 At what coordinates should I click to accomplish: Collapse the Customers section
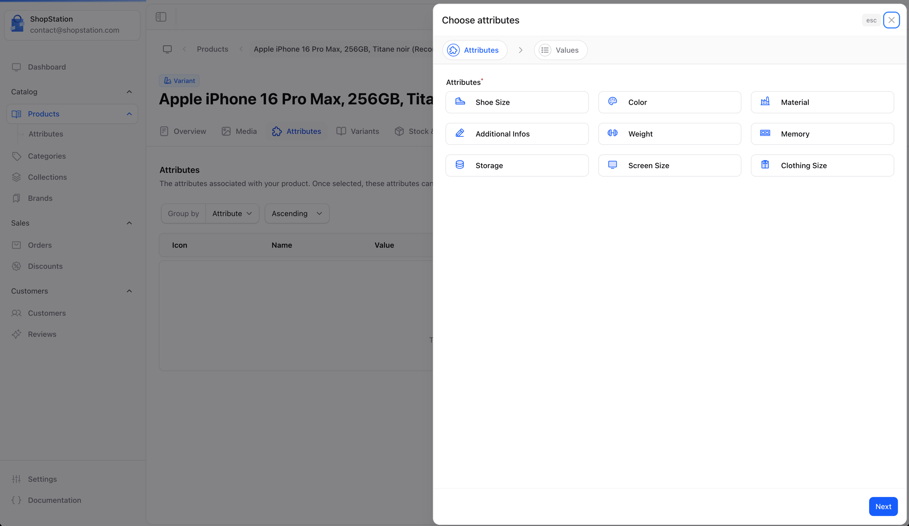72,291
